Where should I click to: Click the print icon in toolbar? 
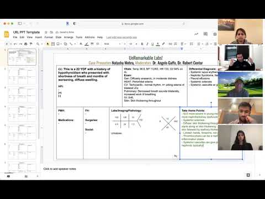pos(26,44)
